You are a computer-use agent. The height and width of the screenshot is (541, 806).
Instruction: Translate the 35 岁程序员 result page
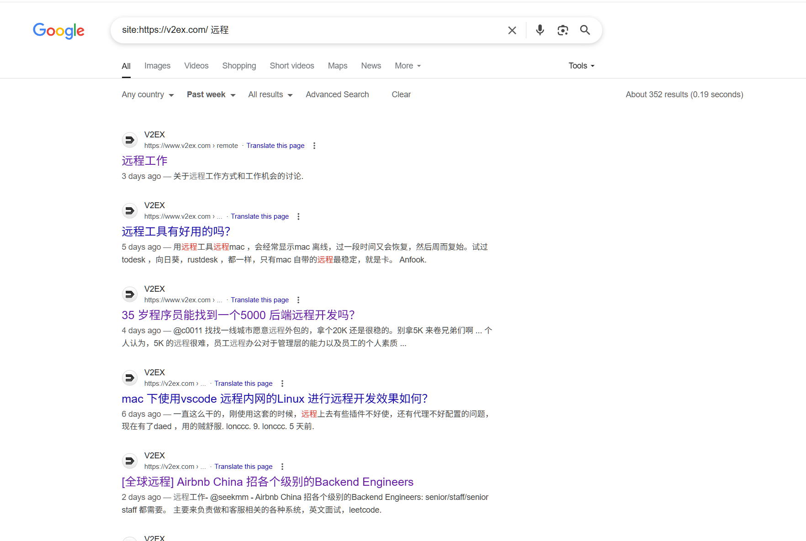(x=260, y=300)
